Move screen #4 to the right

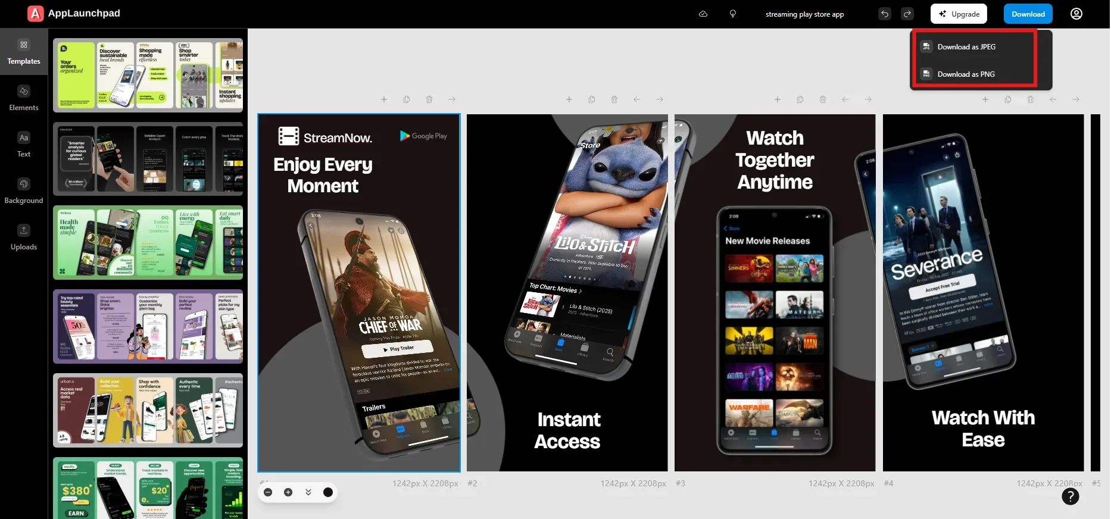pos(1076,99)
